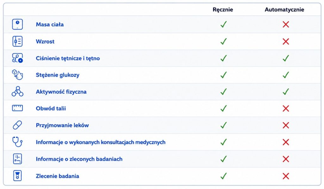Image resolution: width=324 pixels, height=189 pixels.
Task: Click the scale icon beside Masa ciała
Action: (17, 24)
